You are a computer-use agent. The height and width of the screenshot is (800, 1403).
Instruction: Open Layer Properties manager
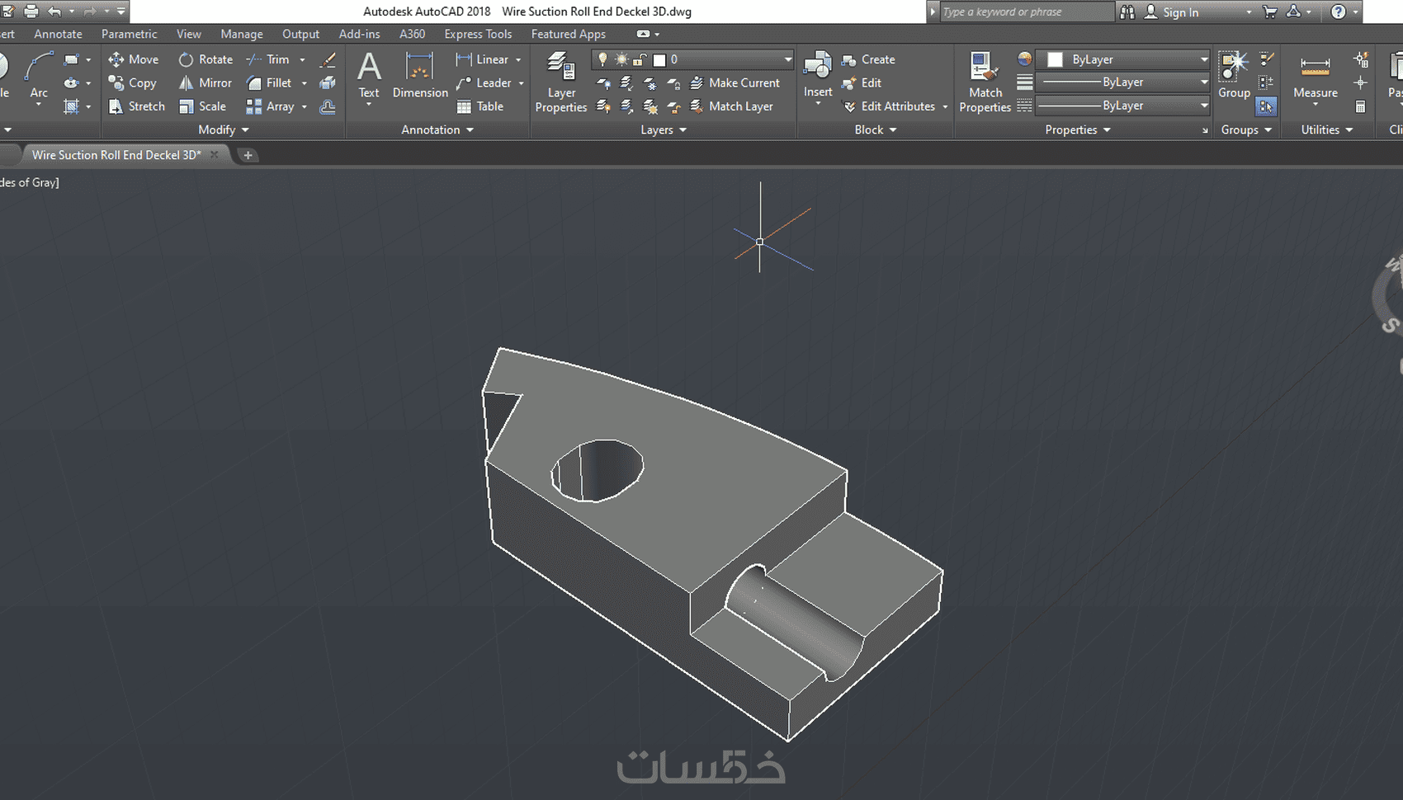click(561, 82)
